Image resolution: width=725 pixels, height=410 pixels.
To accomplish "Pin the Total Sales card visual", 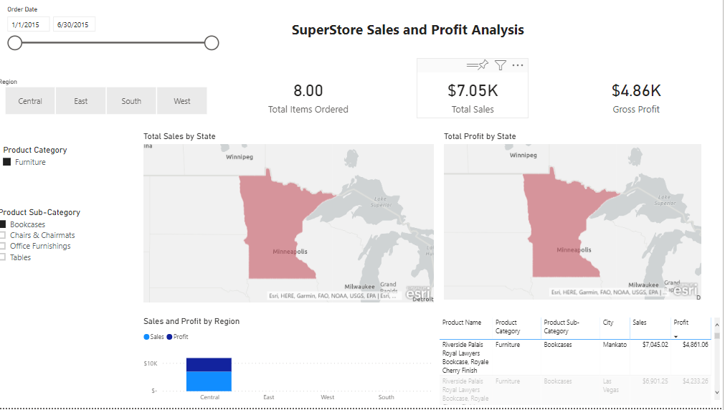I will [x=483, y=65].
